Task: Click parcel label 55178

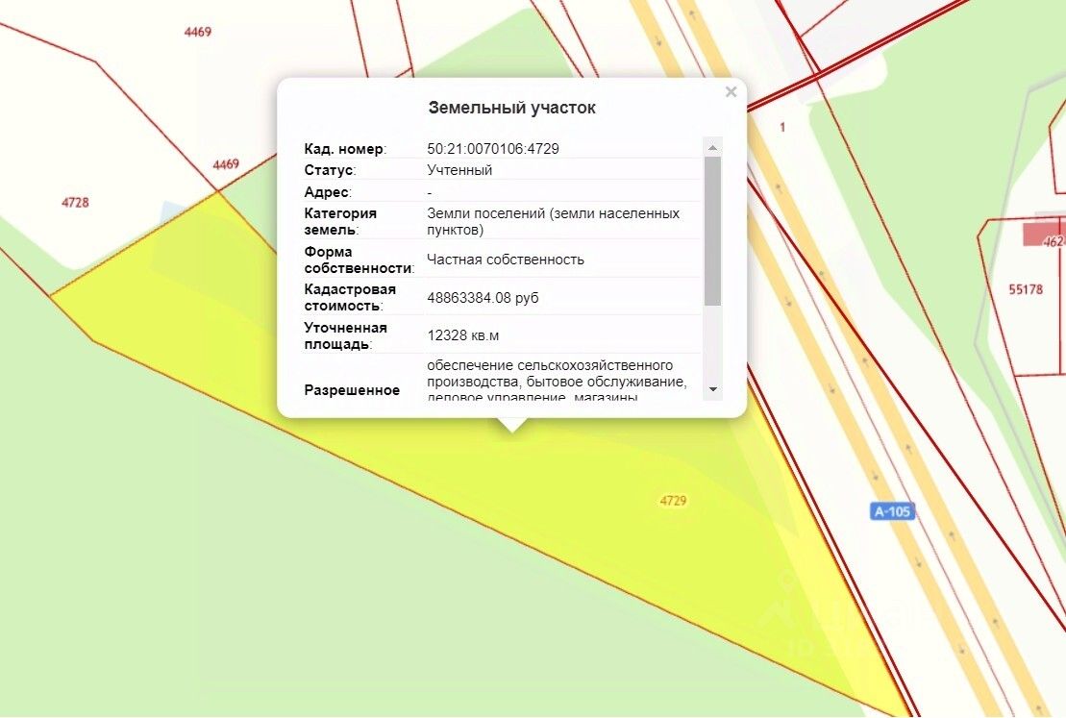Action: click(x=1026, y=289)
